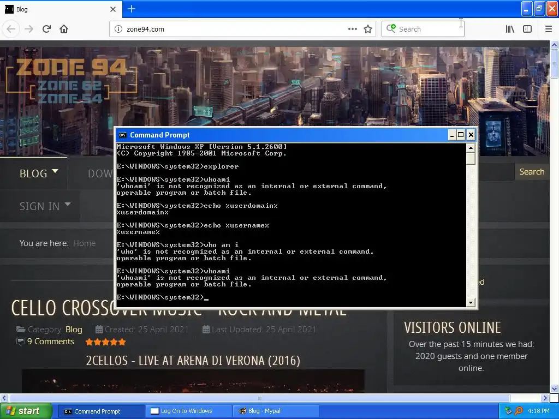Screen dimensions: 559x419
Task: Click horizontal scrollbar right arrow
Action: click(545, 398)
